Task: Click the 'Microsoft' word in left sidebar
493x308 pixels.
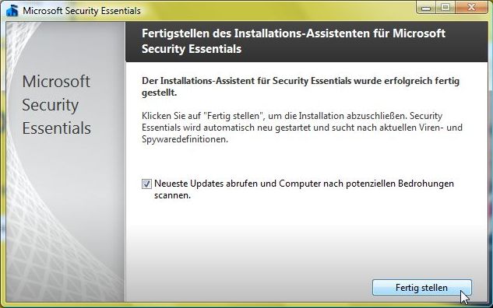Action: (56, 82)
